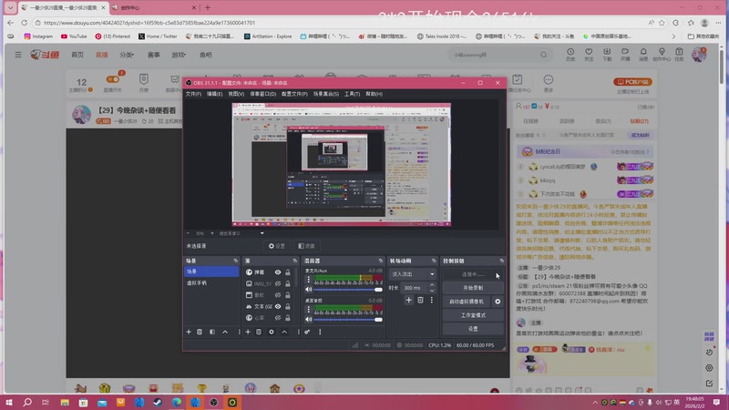Pop out the 混音器 dock icon
The height and width of the screenshot is (410, 729).
(x=380, y=261)
